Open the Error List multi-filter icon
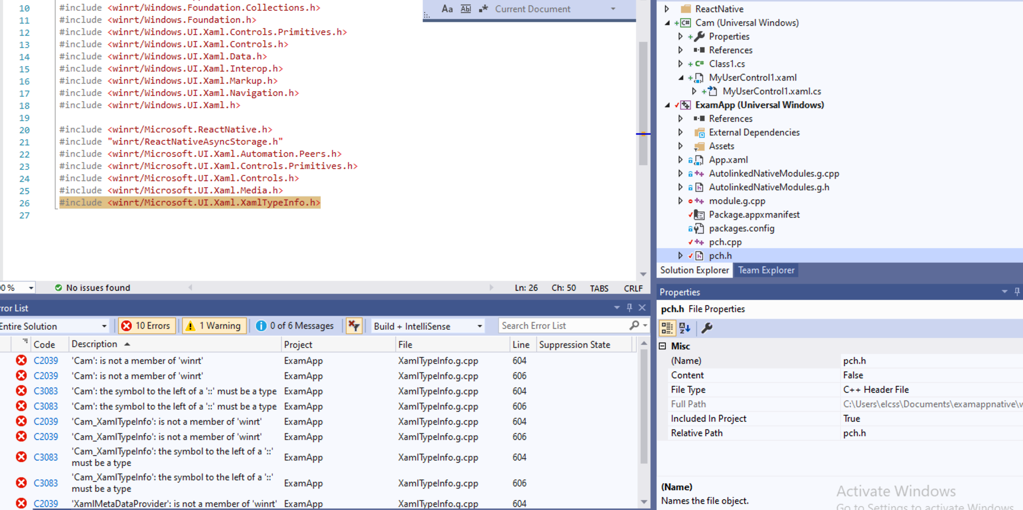This screenshot has width=1023, height=510. (x=354, y=325)
